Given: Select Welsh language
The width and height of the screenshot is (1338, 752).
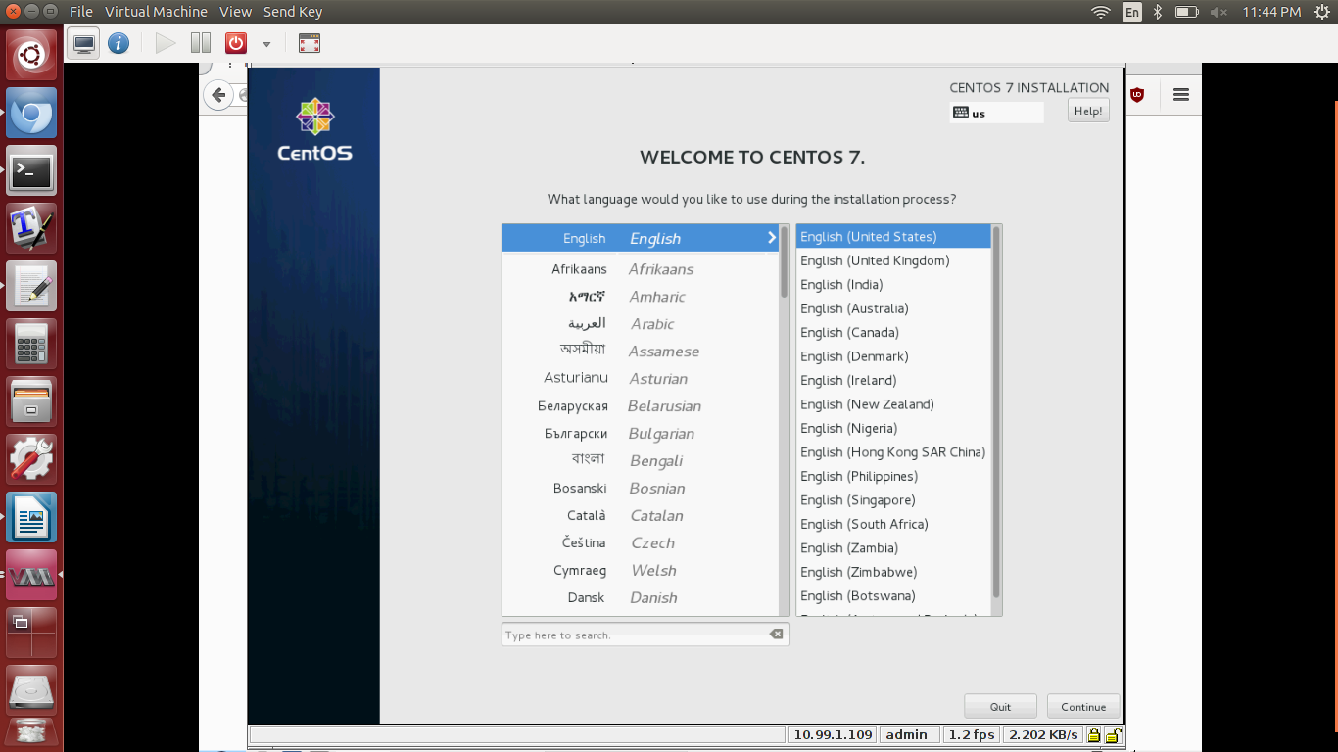Looking at the screenshot, I should tap(641, 571).
